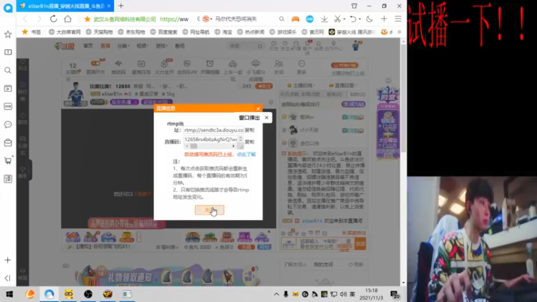Open the browser home page icon
This screenshot has height=302, width=537.
68,19
